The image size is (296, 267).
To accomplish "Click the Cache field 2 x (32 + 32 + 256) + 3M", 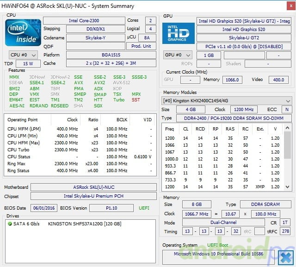I will pos(111,63).
